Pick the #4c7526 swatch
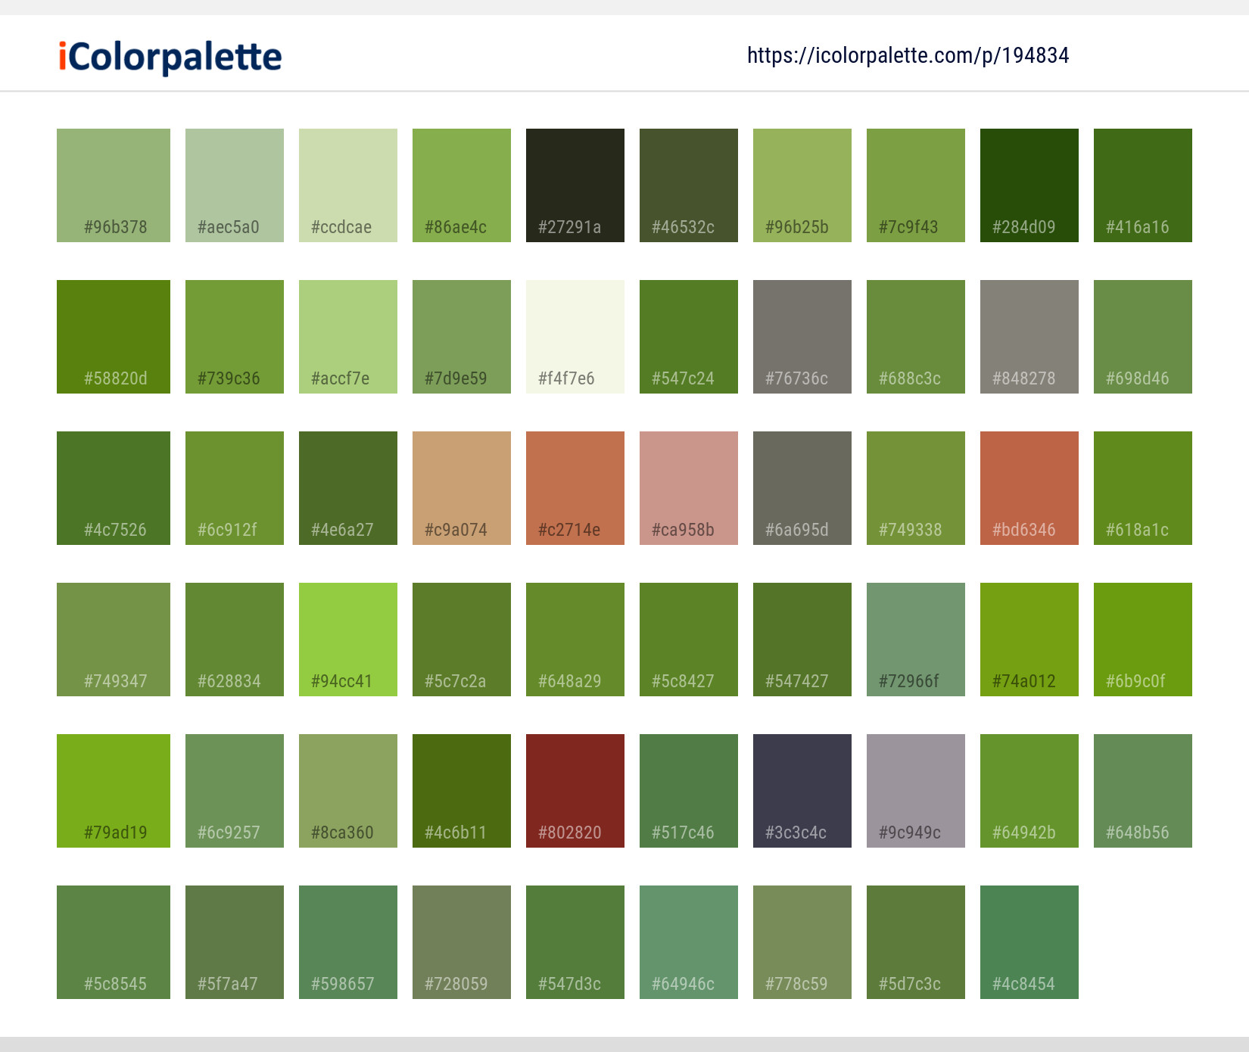This screenshot has height=1052, width=1249. pyautogui.click(x=114, y=488)
